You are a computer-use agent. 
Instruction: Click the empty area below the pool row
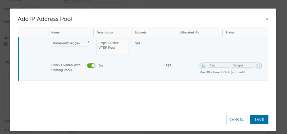tap(143, 95)
